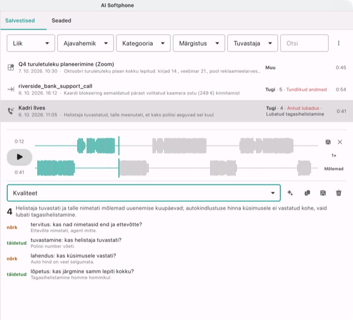Seek in the lower waveform track

(x=176, y=168)
